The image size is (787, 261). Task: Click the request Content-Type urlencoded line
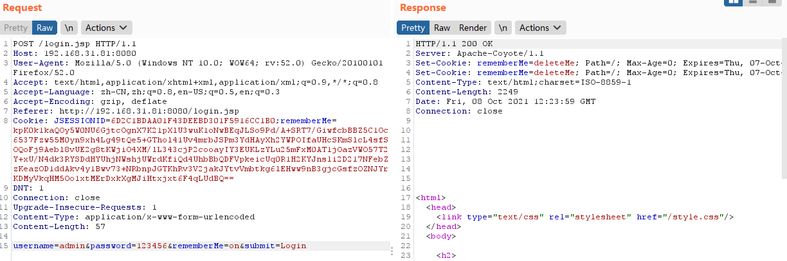tap(134, 217)
